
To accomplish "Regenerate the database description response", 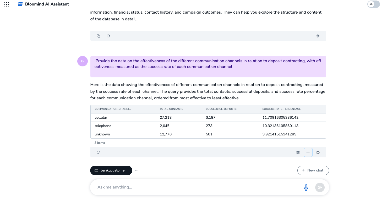I will coord(108,36).
